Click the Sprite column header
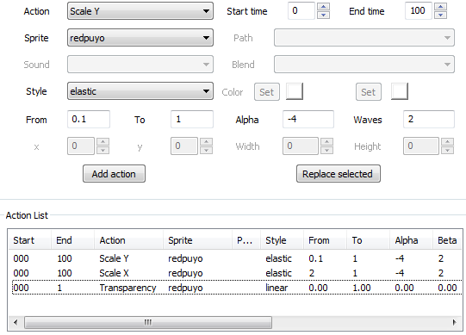The width and height of the screenshot is (466, 335). pyautogui.click(x=197, y=240)
